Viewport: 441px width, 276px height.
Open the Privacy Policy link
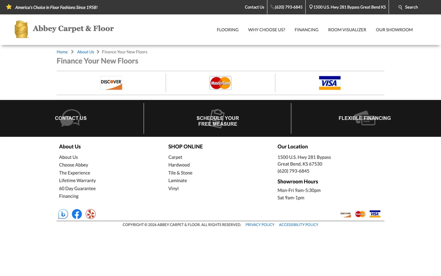point(260,224)
